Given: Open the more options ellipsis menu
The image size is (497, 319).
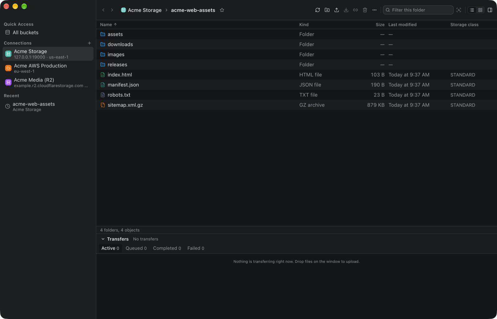Looking at the screenshot, I should (x=374, y=10).
